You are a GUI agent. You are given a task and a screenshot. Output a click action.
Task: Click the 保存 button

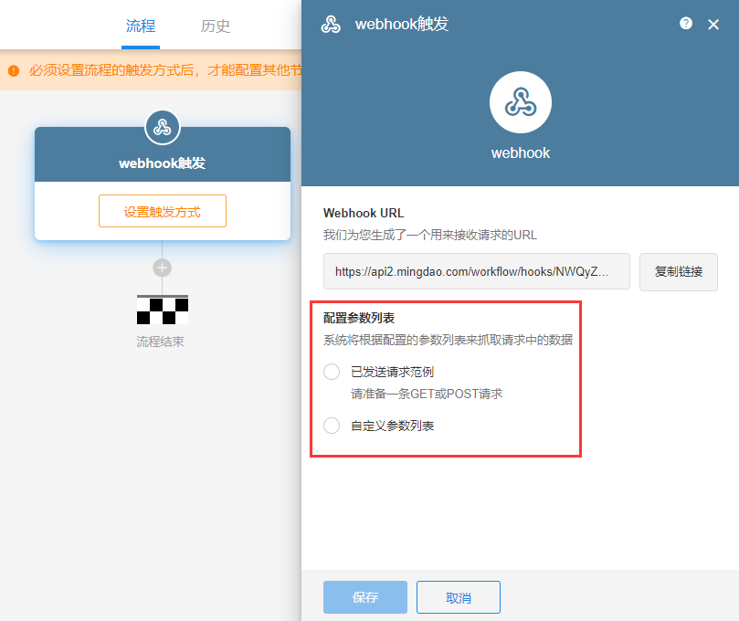point(364,597)
